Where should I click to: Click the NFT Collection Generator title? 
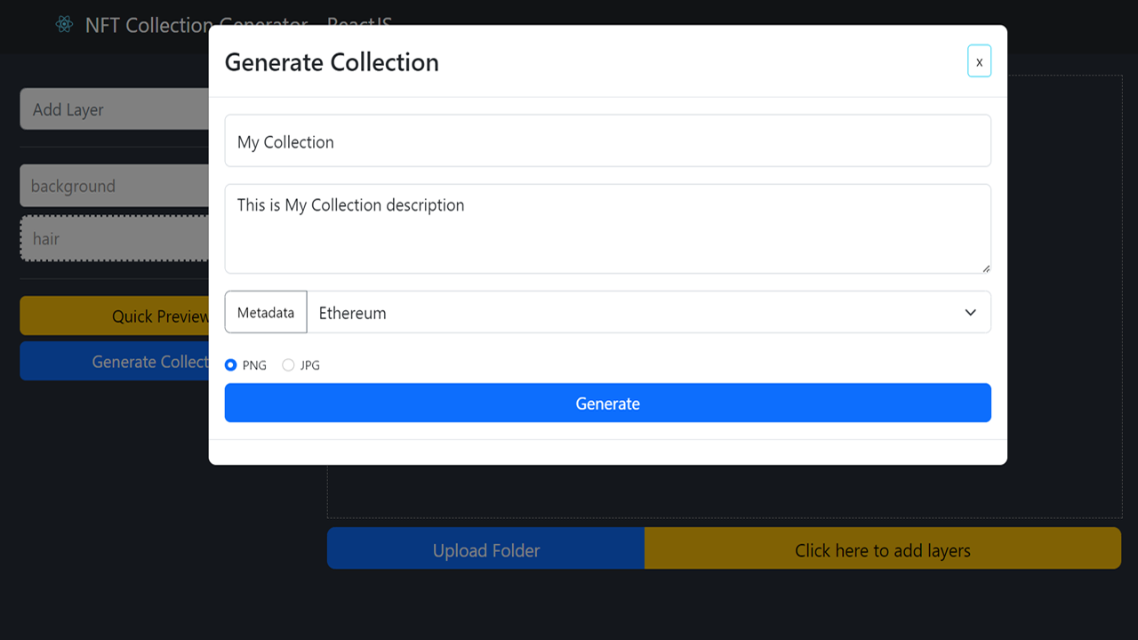(147, 25)
